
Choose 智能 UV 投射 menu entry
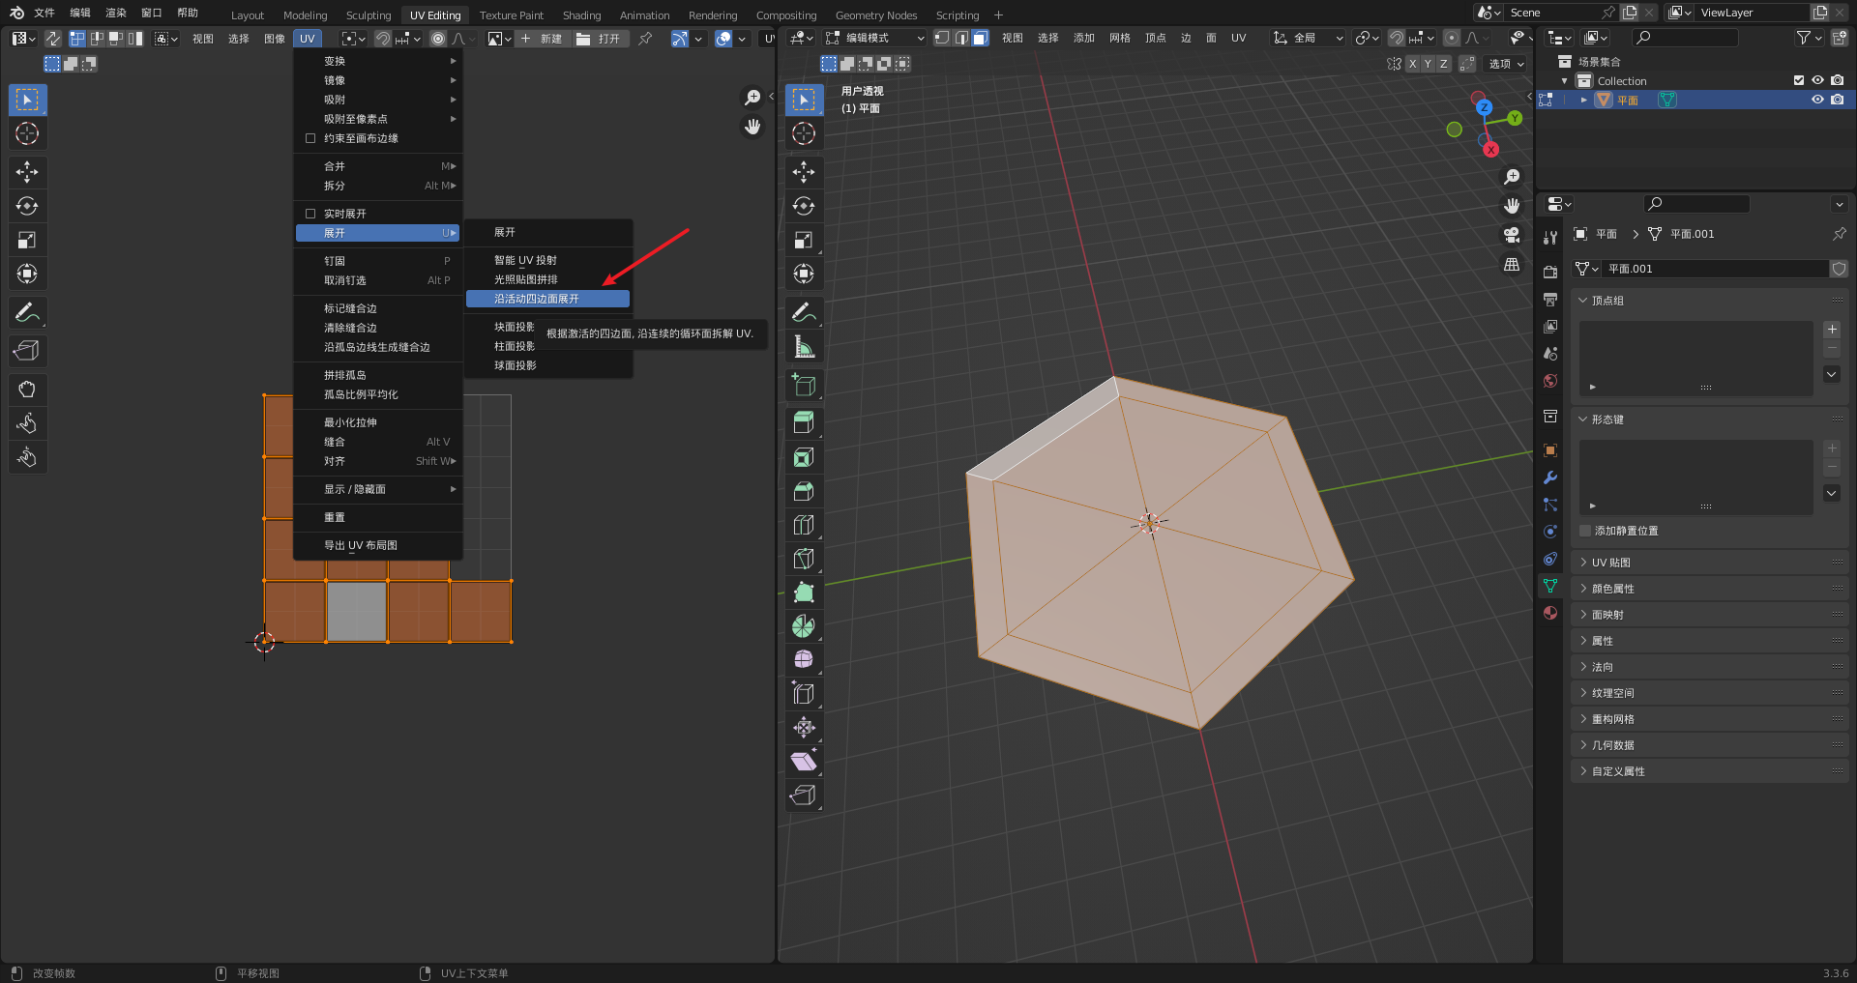click(547, 260)
